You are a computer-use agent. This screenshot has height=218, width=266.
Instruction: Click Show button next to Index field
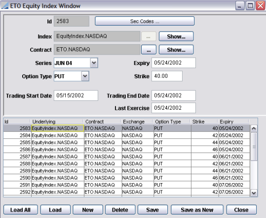[176, 36]
